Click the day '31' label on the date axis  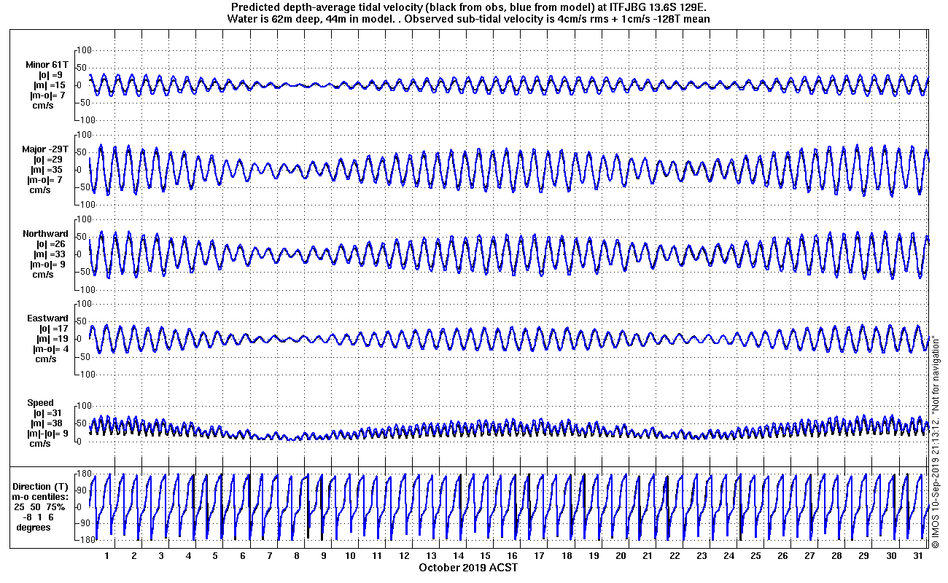(917, 555)
